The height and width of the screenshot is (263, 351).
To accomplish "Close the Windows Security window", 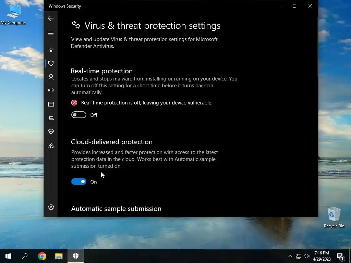I will (310, 6).
